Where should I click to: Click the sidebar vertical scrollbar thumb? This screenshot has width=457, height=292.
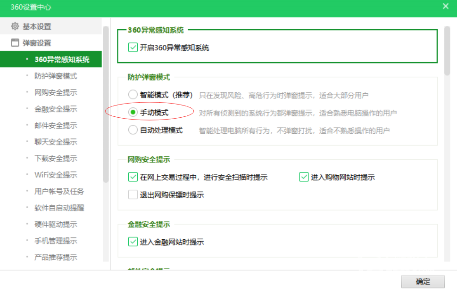pos(106,104)
